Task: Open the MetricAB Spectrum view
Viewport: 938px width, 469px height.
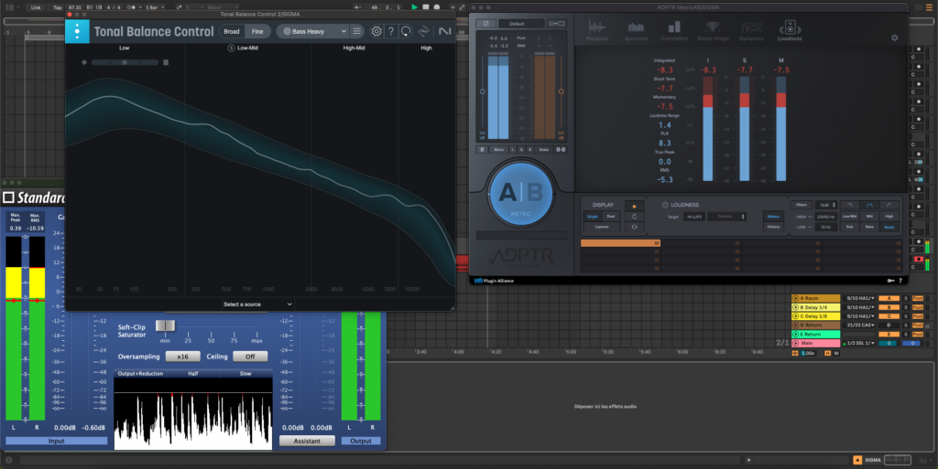Action: pyautogui.click(x=636, y=30)
